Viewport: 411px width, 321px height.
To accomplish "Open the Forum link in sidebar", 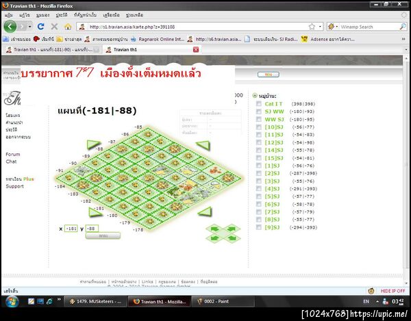I will [x=12, y=154].
